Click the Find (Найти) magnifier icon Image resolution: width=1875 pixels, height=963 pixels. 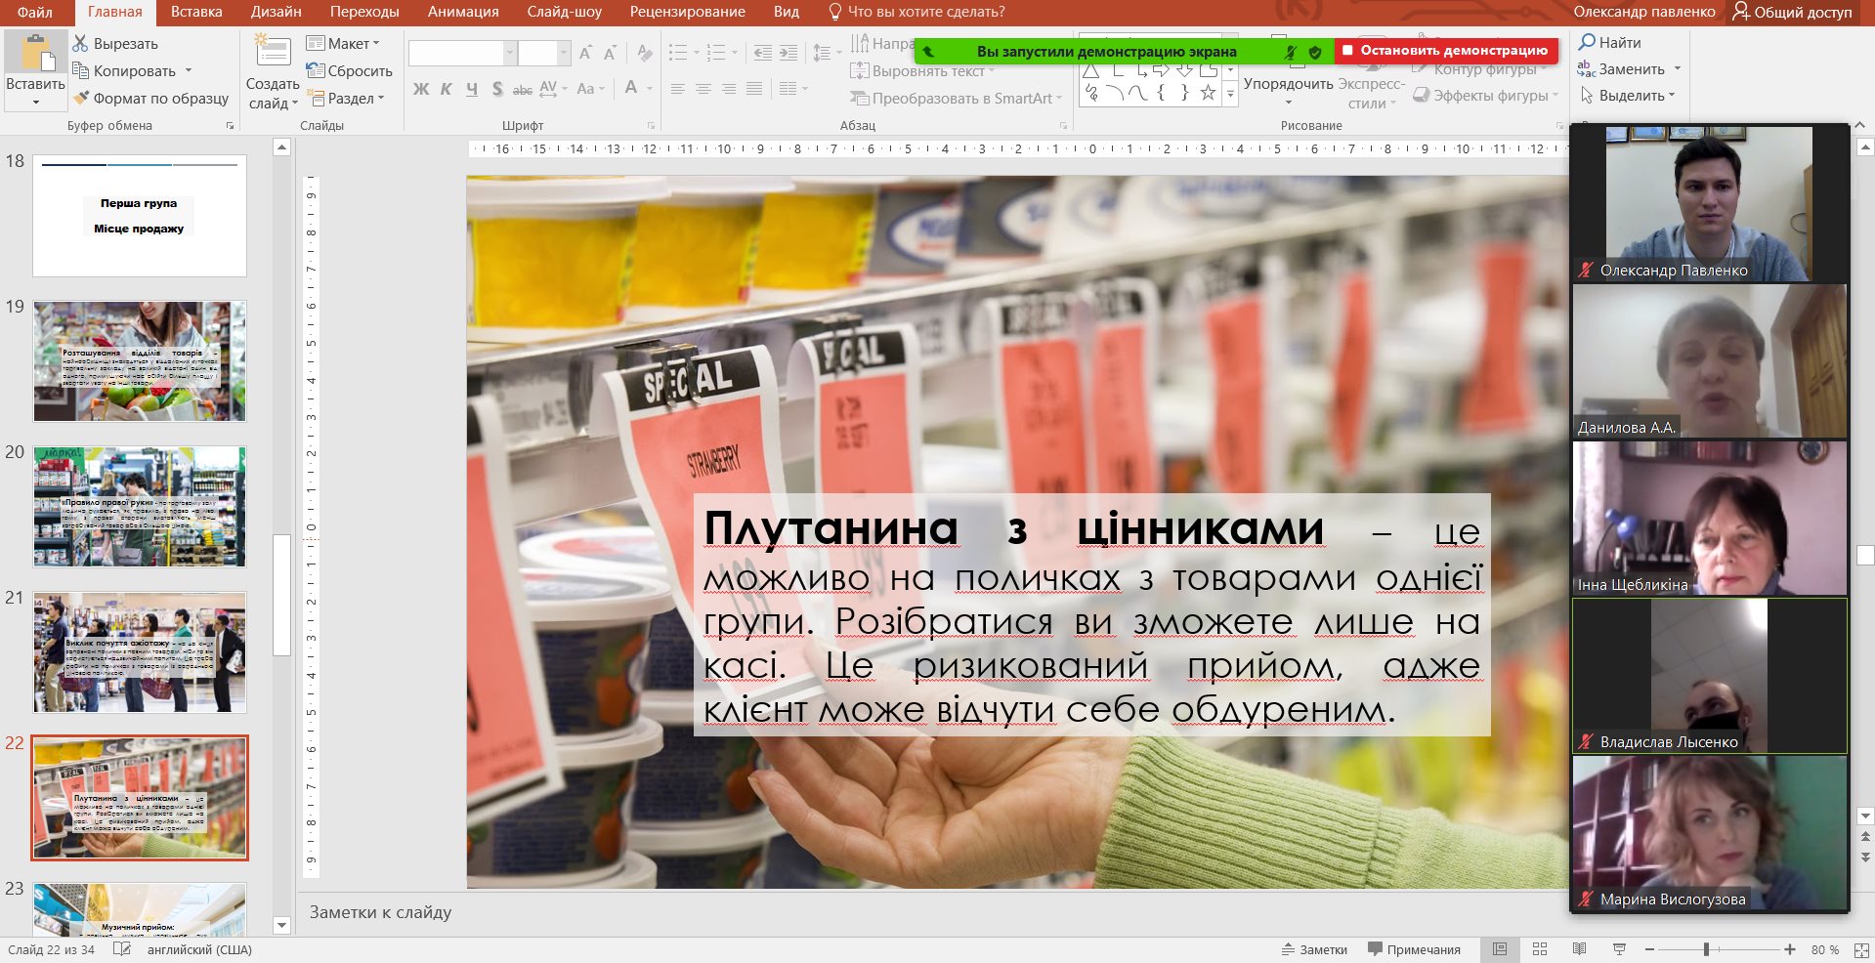[x=1588, y=42]
